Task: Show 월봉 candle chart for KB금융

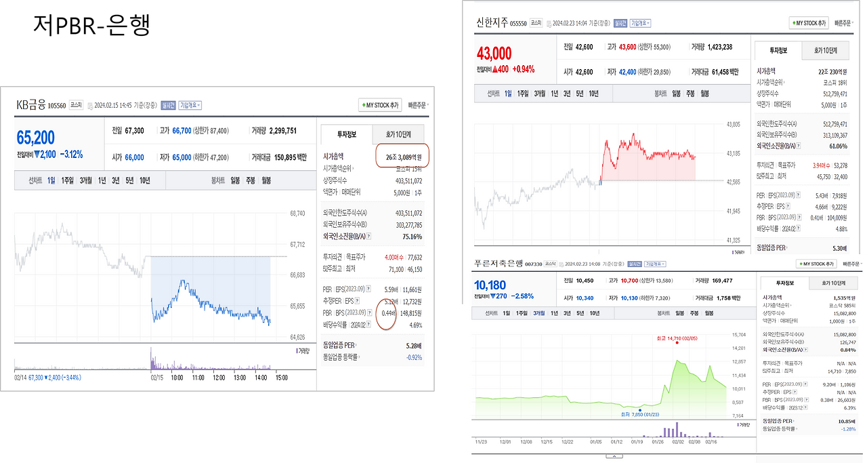Action: pos(266,180)
